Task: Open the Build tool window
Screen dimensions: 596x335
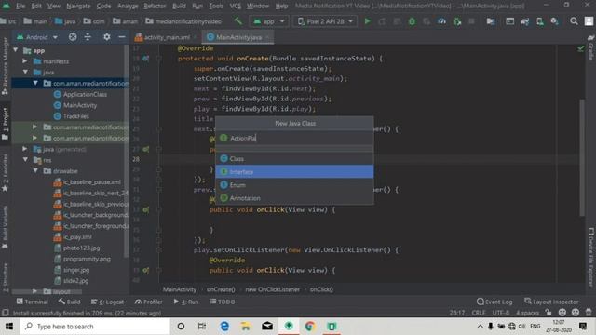Action: pos(69,301)
